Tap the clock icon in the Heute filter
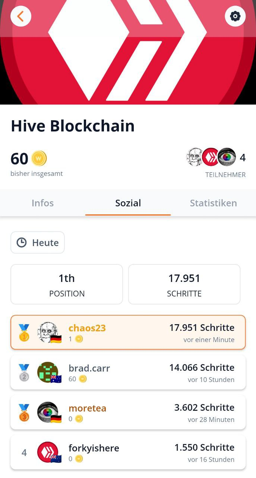Viewport: 256px width, 478px height. [22, 243]
